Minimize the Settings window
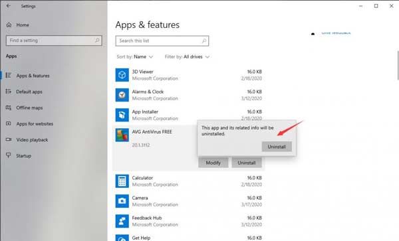Screen dimensions: 399x241 [x=361, y=6]
